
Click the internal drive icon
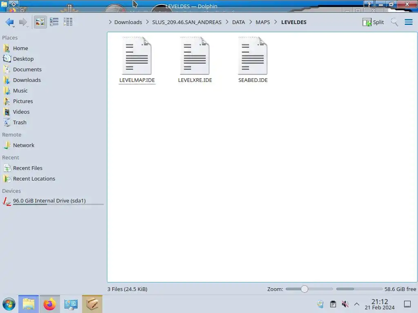(7, 201)
